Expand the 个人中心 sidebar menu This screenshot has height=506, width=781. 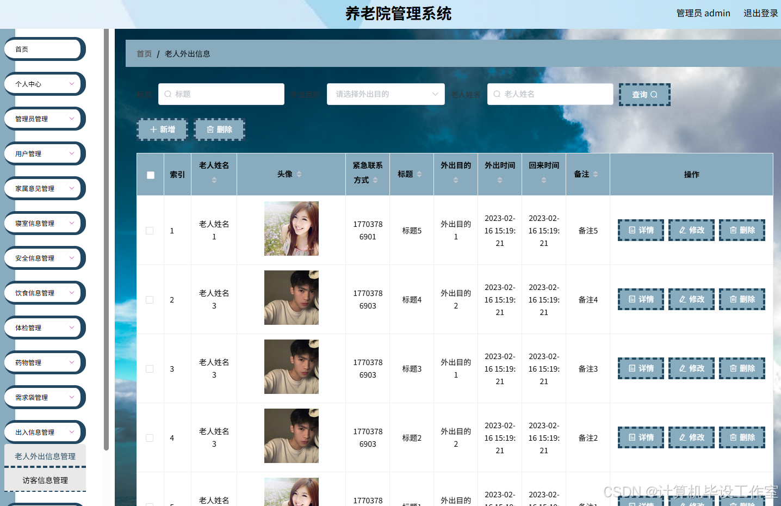click(45, 84)
